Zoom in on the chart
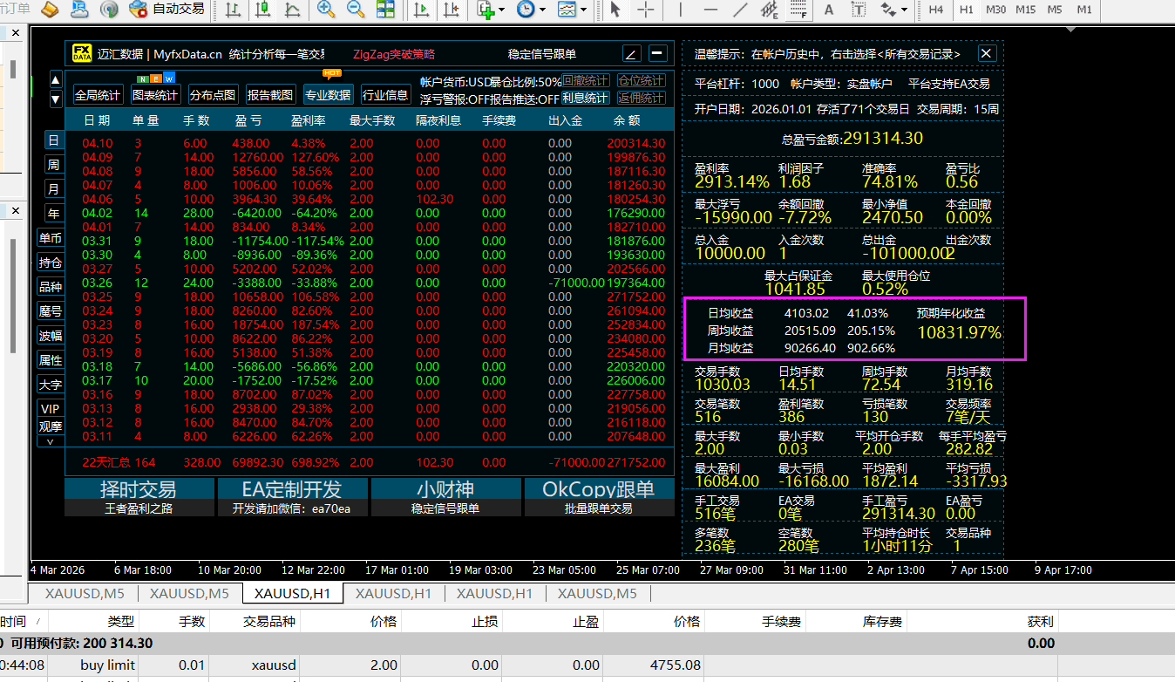This screenshot has width=1175, height=682. coord(327,10)
